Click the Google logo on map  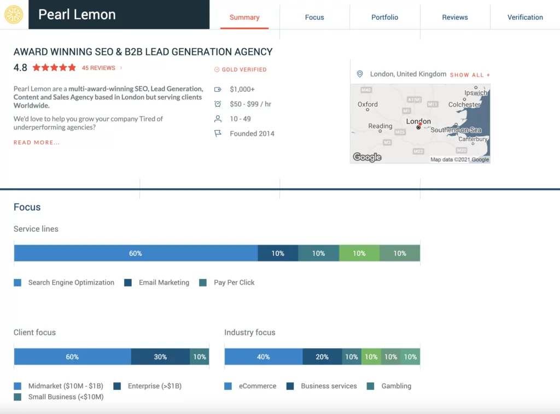click(x=367, y=157)
